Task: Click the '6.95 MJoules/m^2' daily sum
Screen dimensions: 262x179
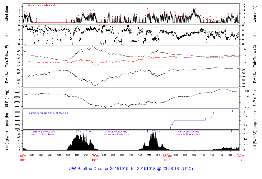Action: pos(190,135)
